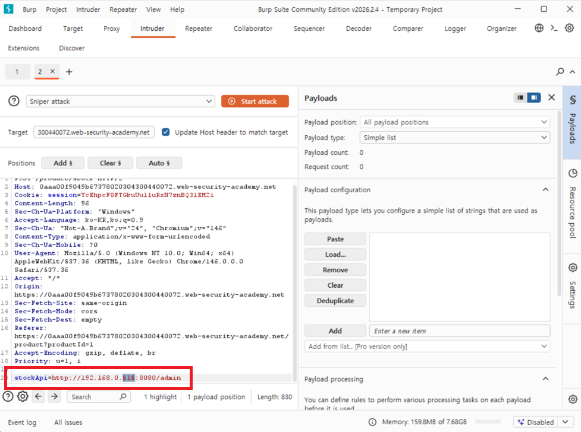This screenshot has width=581, height=432.
Task: Open Resource pool side tab
Action: pos(572,207)
